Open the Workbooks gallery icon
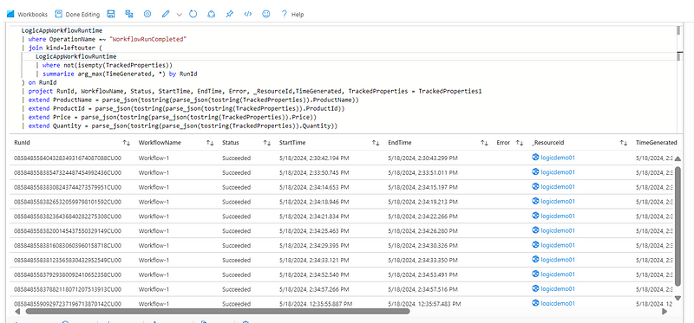Screen dimensions: 694x323 click(10, 14)
